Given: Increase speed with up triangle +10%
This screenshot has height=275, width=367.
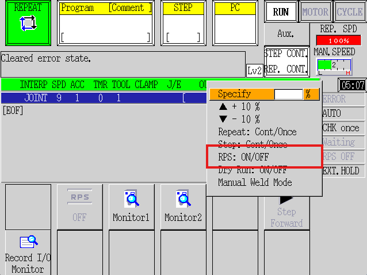Looking at the screenshot, I should click(239, 107).
